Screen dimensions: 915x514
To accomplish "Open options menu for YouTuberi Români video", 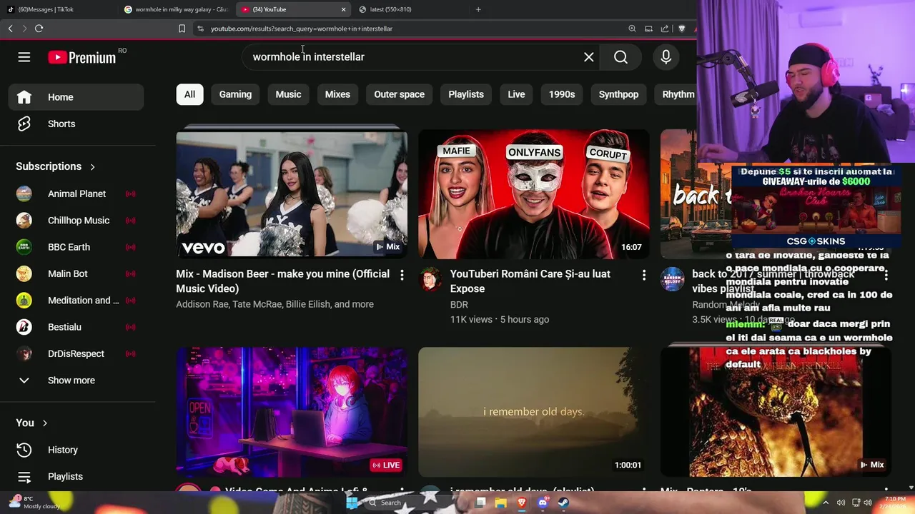I will (x=643, y=275).
